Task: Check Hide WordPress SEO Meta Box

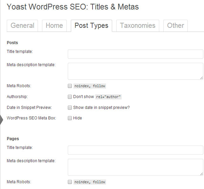Action: [70, 118]
